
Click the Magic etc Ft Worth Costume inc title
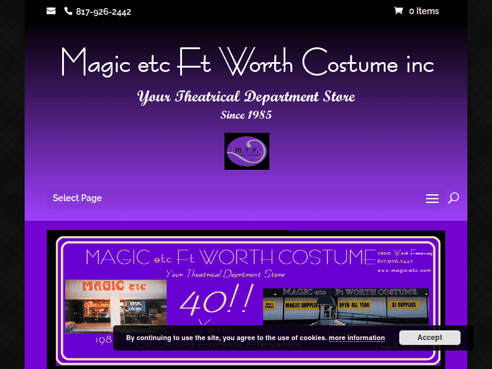(247, 64)
